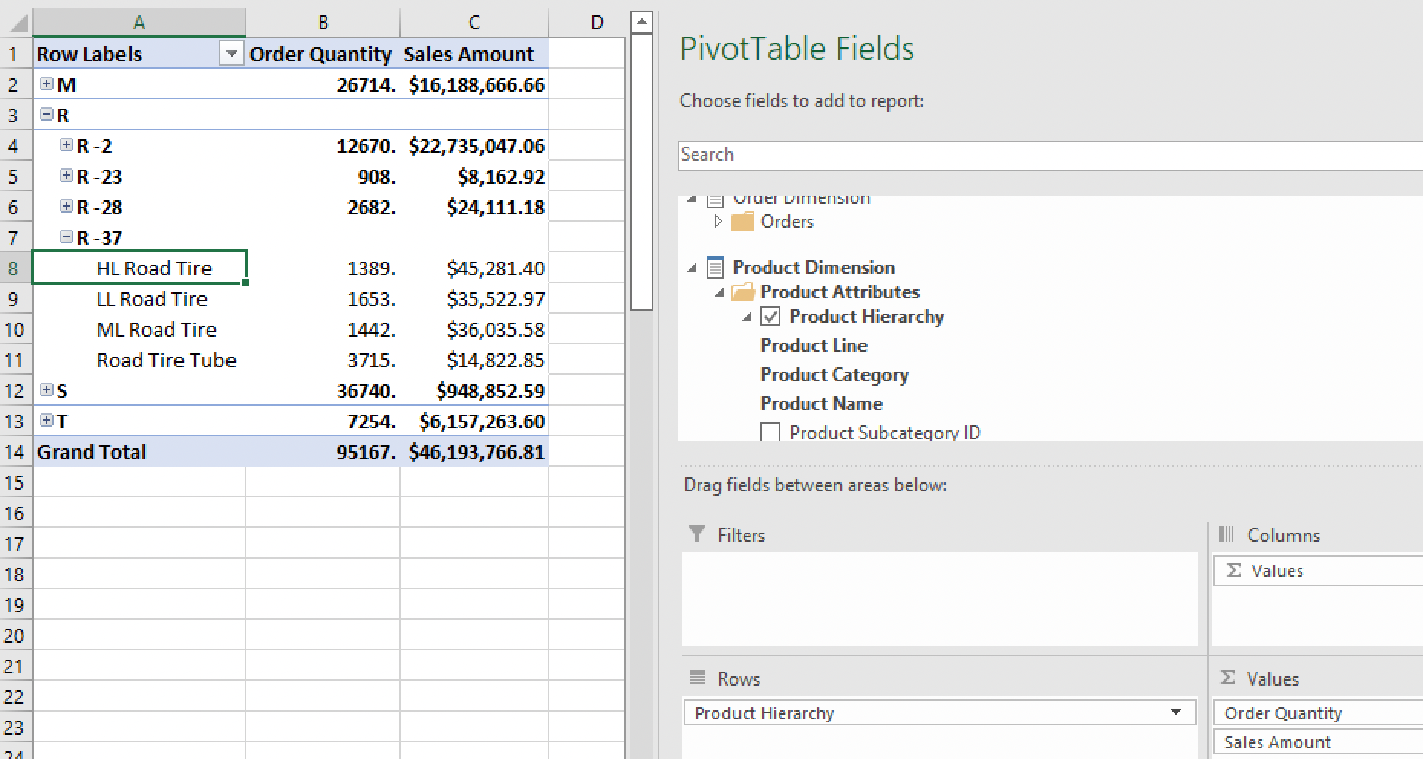The height and width of the screenshot is (759, 1423).
Task: Collapse the Product Dimension table node
Action: click(x=692, y=268)
